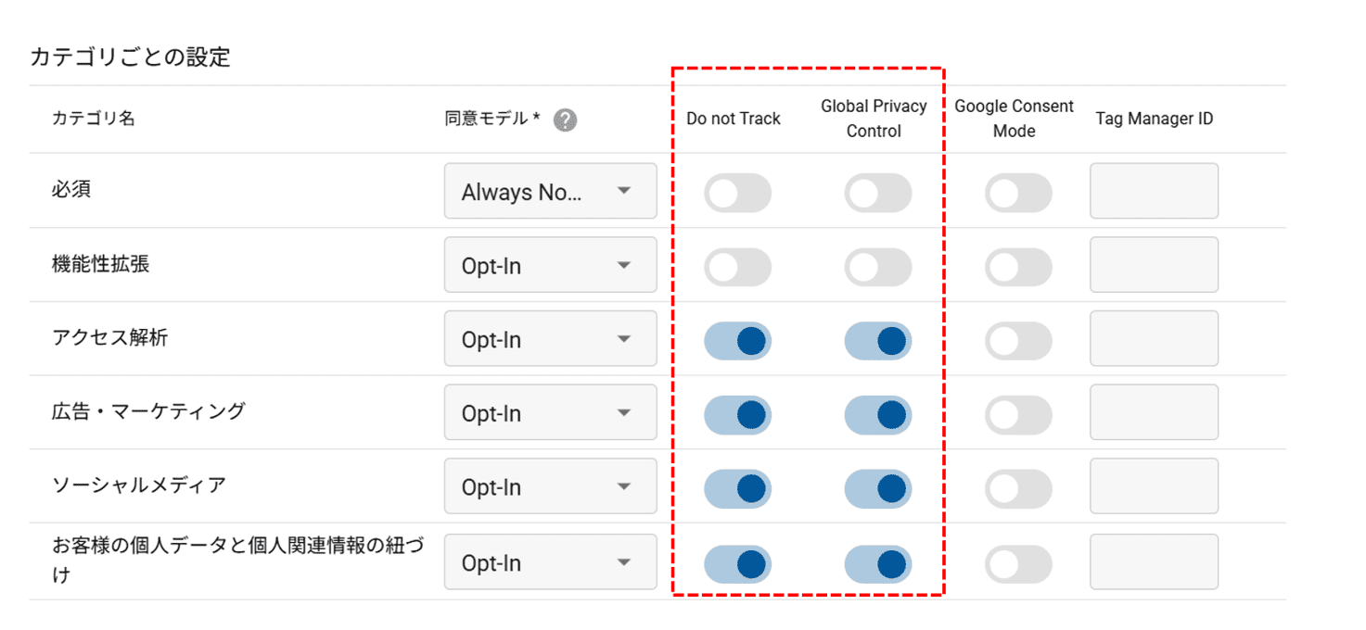Open the Opt-In dropdown for ソーシャルメディア

coord(549,487)
